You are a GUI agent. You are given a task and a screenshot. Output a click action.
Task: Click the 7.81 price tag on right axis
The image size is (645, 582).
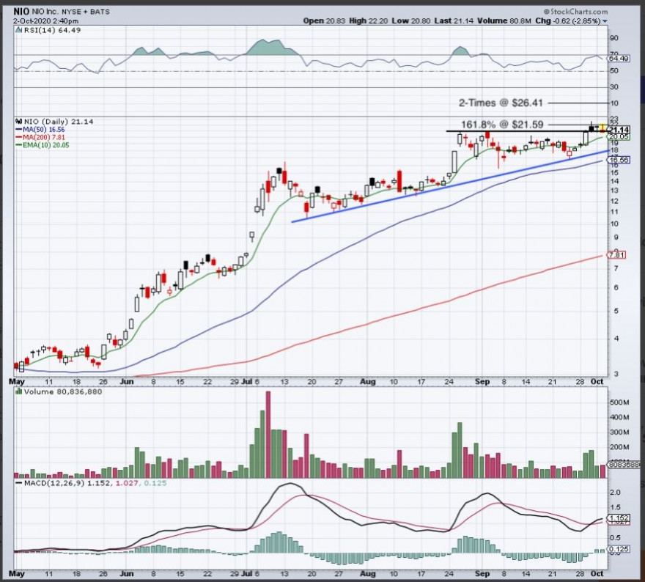[x=616, y=255]
